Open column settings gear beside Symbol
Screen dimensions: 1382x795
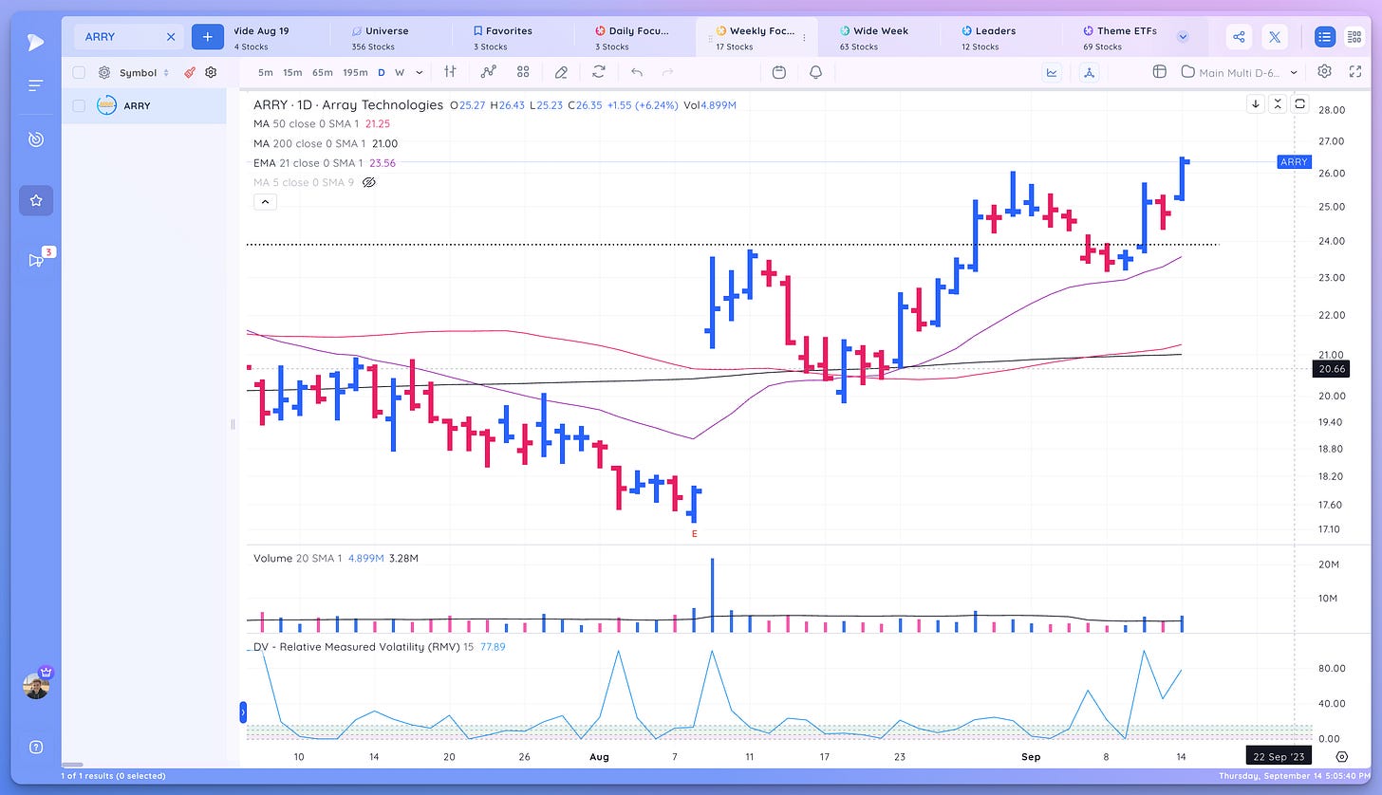104,72
